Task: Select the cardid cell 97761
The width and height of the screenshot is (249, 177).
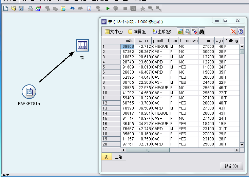Action: (128, 144)
